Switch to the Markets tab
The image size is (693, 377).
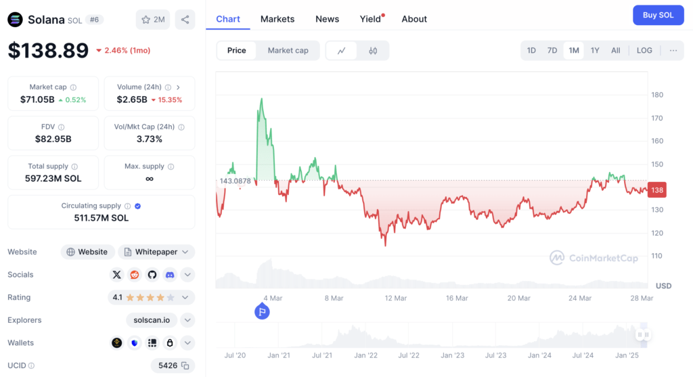click(x=277, y=19)
